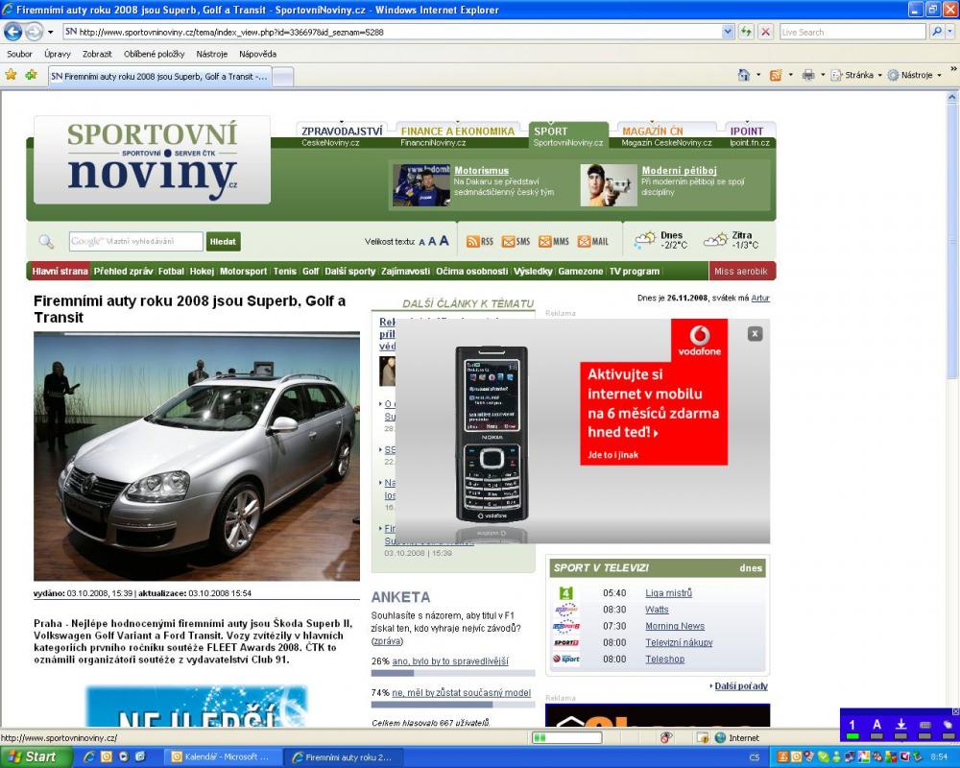
Task: Open the Zobrazit menu
Action: tap(97, 54)
